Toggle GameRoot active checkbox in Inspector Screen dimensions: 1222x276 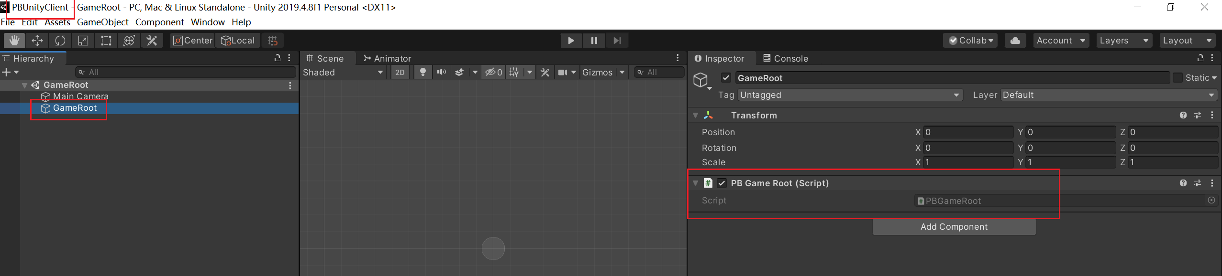pos(726,78)
